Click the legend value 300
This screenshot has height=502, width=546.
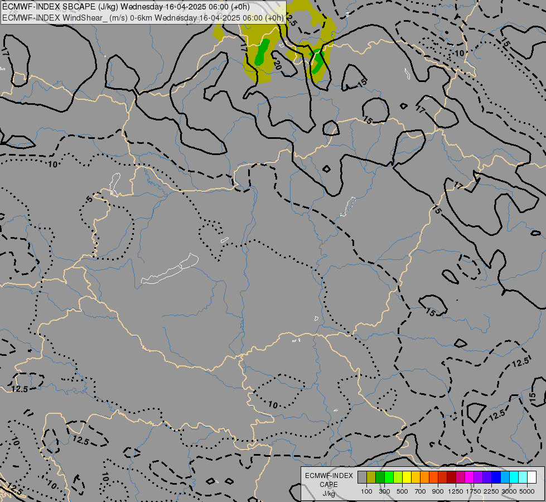point(384,491)
